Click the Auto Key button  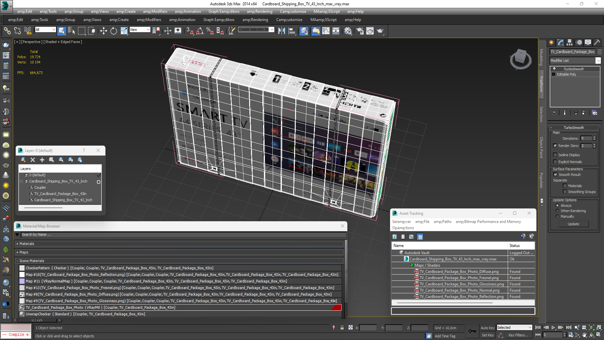[487, 328]
